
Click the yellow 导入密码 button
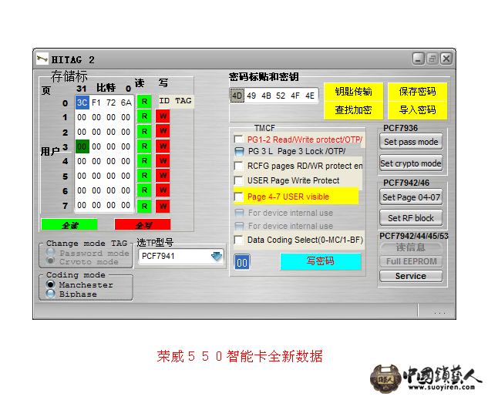pos(417,110)
